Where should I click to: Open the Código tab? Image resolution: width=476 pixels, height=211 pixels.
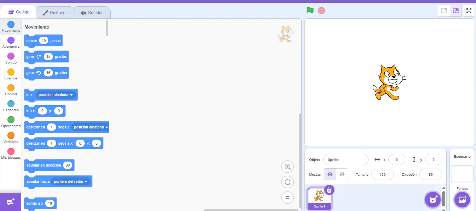(x=19, y=12)
